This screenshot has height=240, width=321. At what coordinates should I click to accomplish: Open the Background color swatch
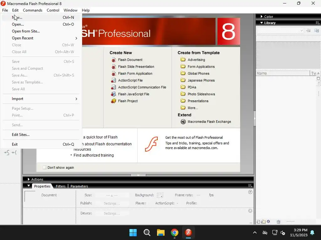click(160, 195)
